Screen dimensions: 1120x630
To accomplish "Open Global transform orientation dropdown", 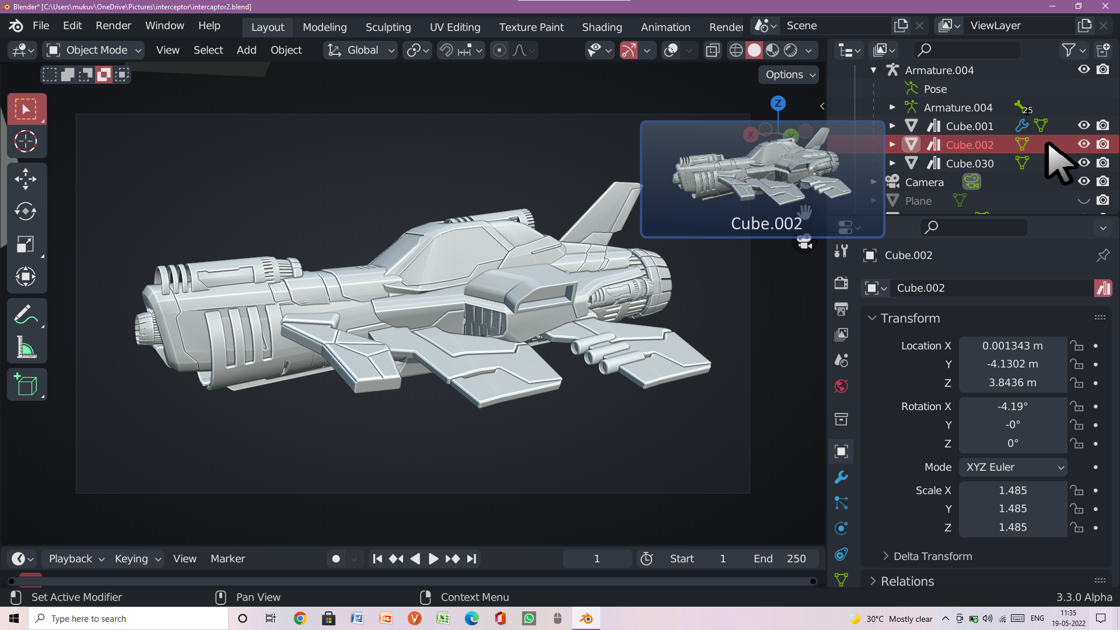I will click(360, 50).
